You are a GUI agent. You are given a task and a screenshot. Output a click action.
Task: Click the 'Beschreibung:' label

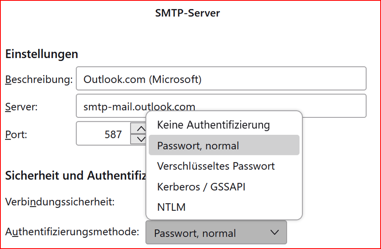(x=39, y=79)
